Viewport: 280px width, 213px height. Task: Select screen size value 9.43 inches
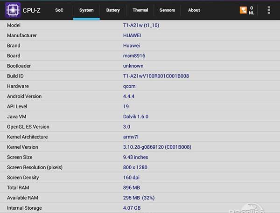tap(135, 158)
